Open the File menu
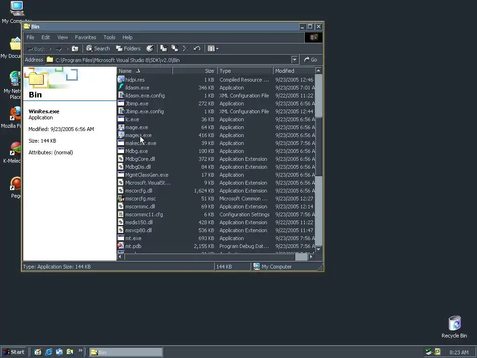 [30, 37]
